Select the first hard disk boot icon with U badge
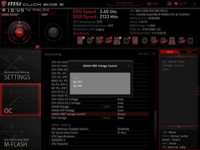 coord(81,41)
